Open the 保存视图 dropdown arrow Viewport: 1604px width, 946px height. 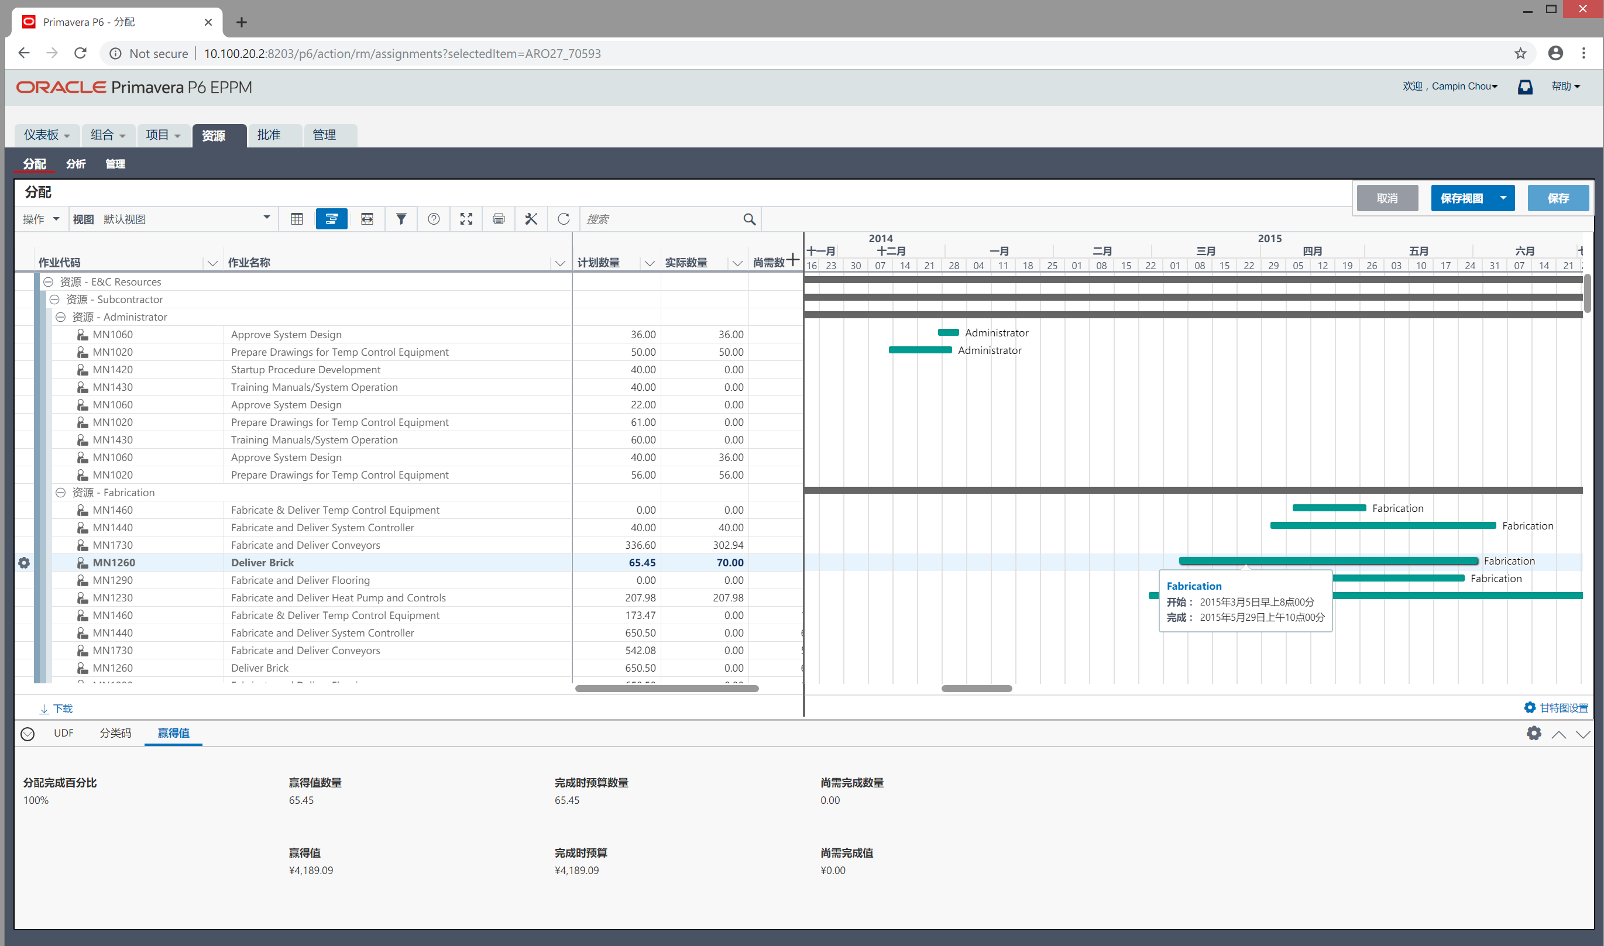click(1503, 198)
